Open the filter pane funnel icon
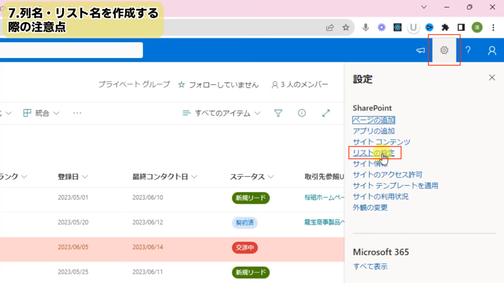 pos(278,113)
